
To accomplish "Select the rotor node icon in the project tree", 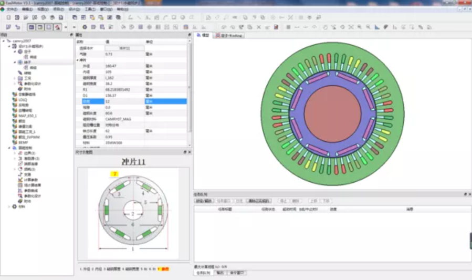I will point(20,63).
